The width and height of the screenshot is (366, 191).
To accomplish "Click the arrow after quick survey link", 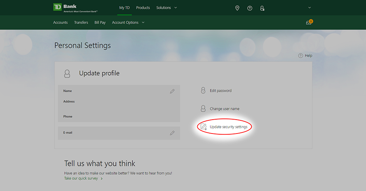I will pyautogui.click(x=102, y=179).
